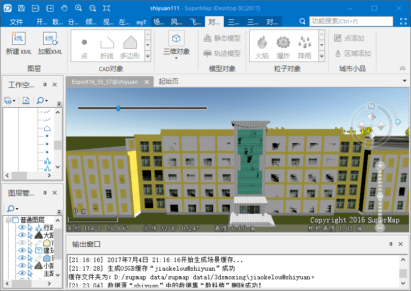Click the New KML (新建 KML) icon
This screenshot has width=411, height=291.
[x=19, y=43]
